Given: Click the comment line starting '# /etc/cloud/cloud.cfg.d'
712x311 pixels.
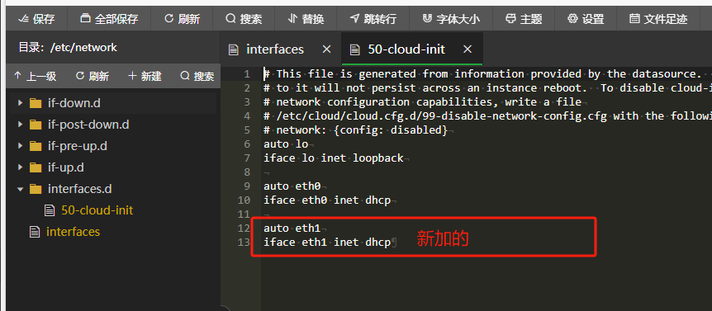Looking at the screenshot, I should coord(487,116).
